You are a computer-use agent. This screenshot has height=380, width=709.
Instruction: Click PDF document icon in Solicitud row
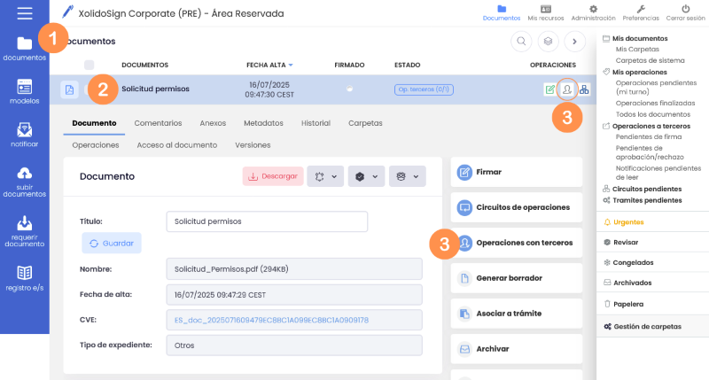(70, 89)
